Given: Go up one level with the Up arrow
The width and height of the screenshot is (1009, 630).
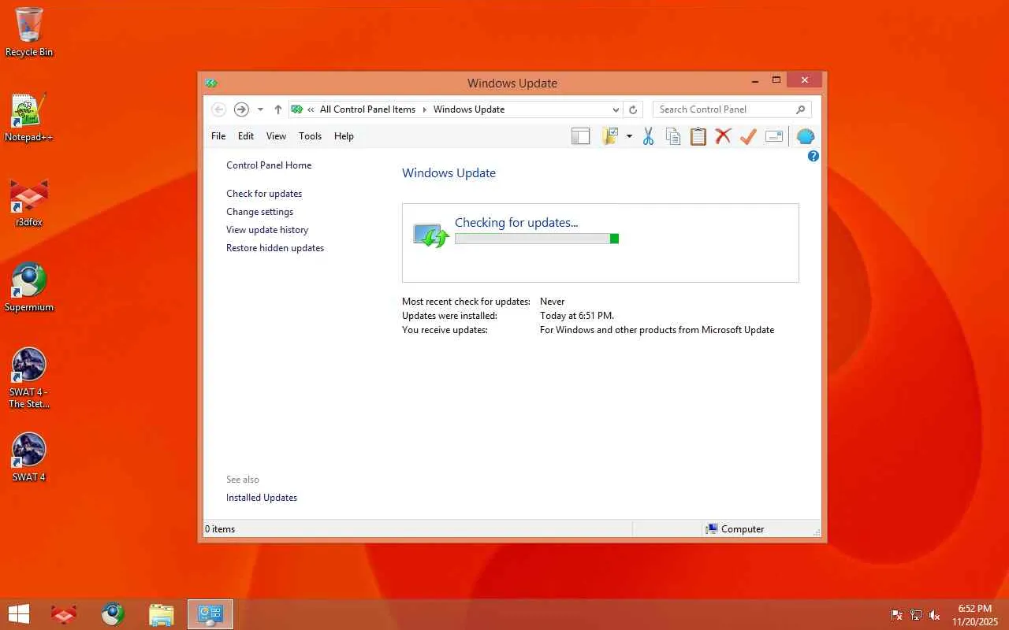Looking at the screenshot, I should click(277, 109).
